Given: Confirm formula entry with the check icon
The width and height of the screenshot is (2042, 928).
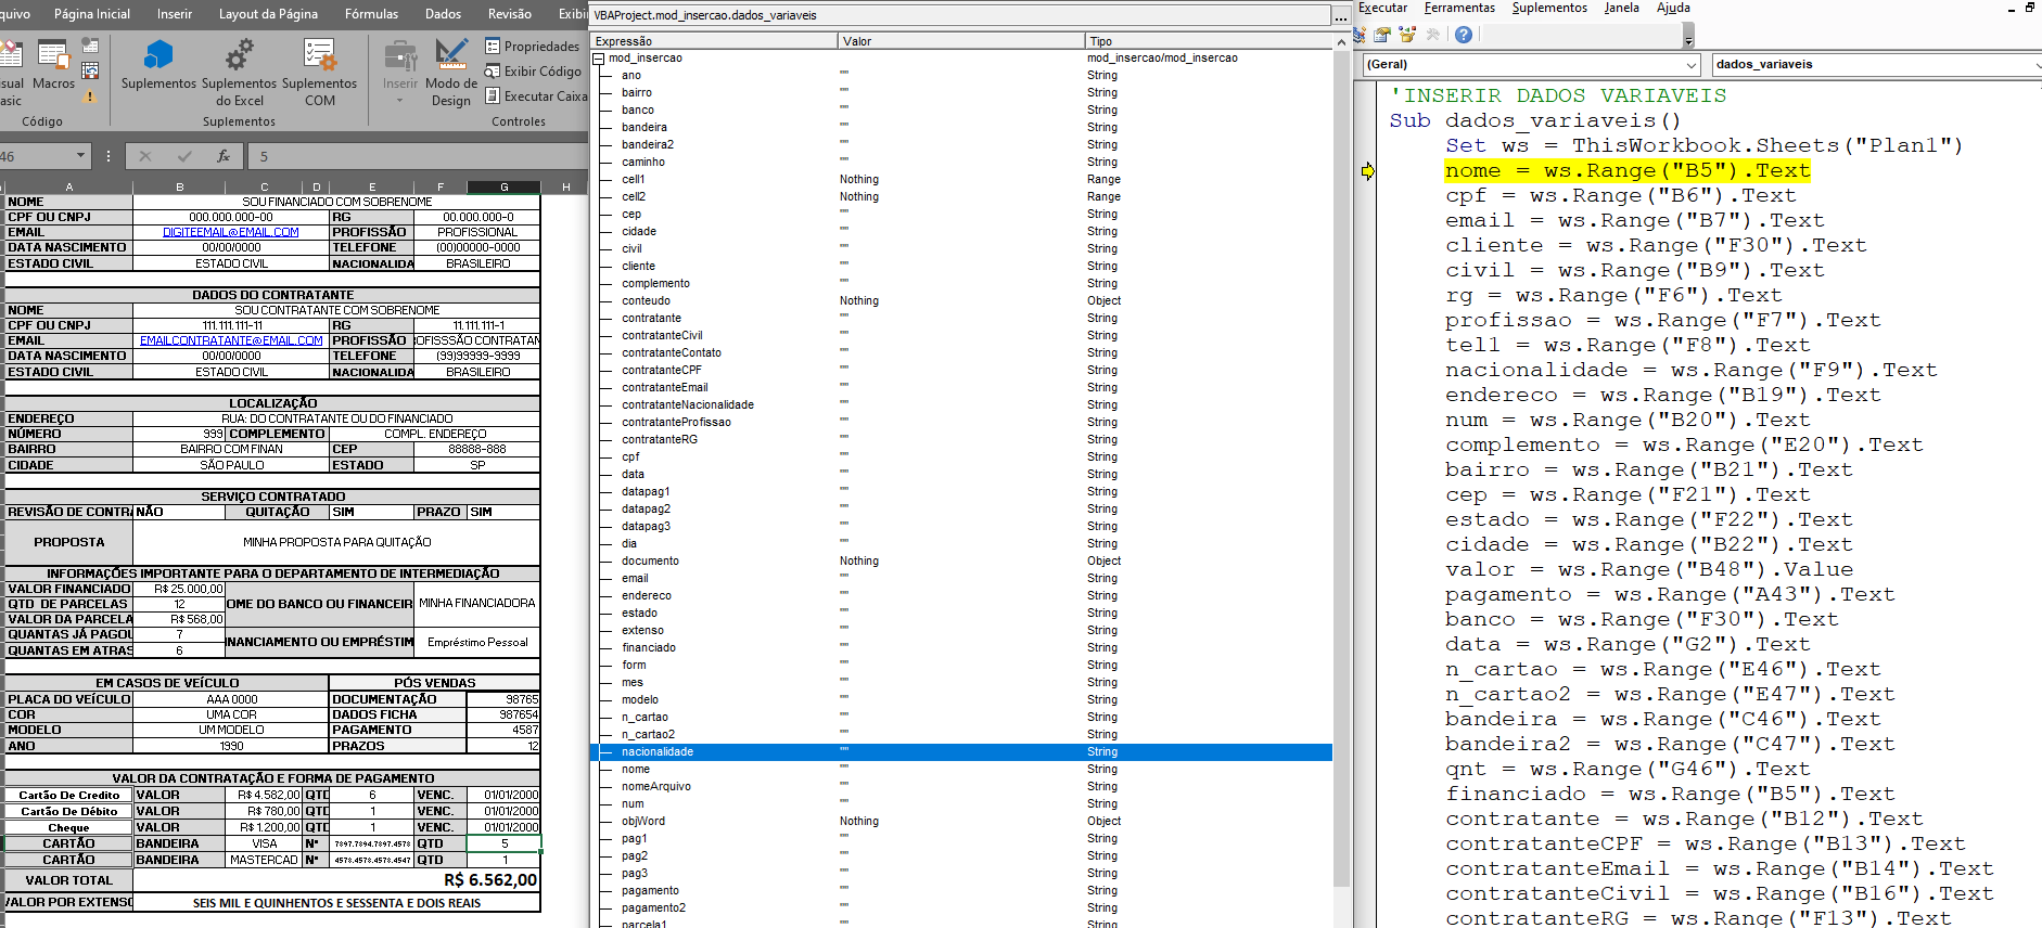Looking at the screenshot, I should [185, 157].
